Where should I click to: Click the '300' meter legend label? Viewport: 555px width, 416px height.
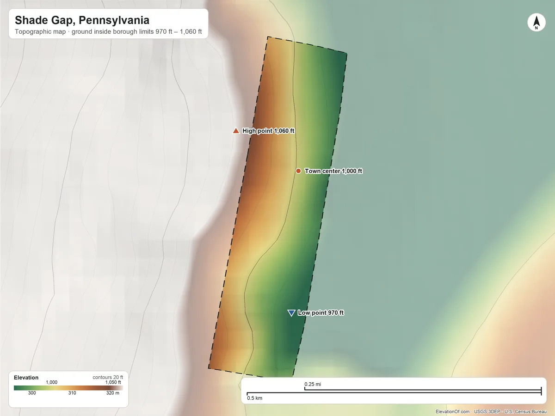click(x=32, y=393)
